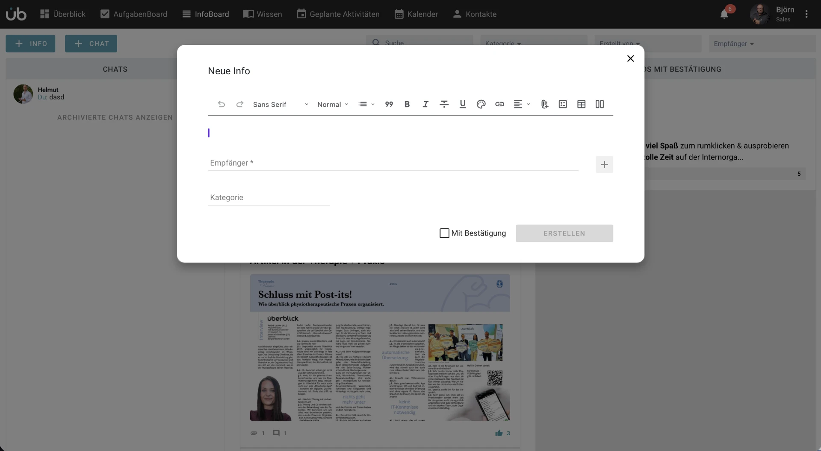
Task: Open Geplante Aktivitäten
Action: point(338,14)
